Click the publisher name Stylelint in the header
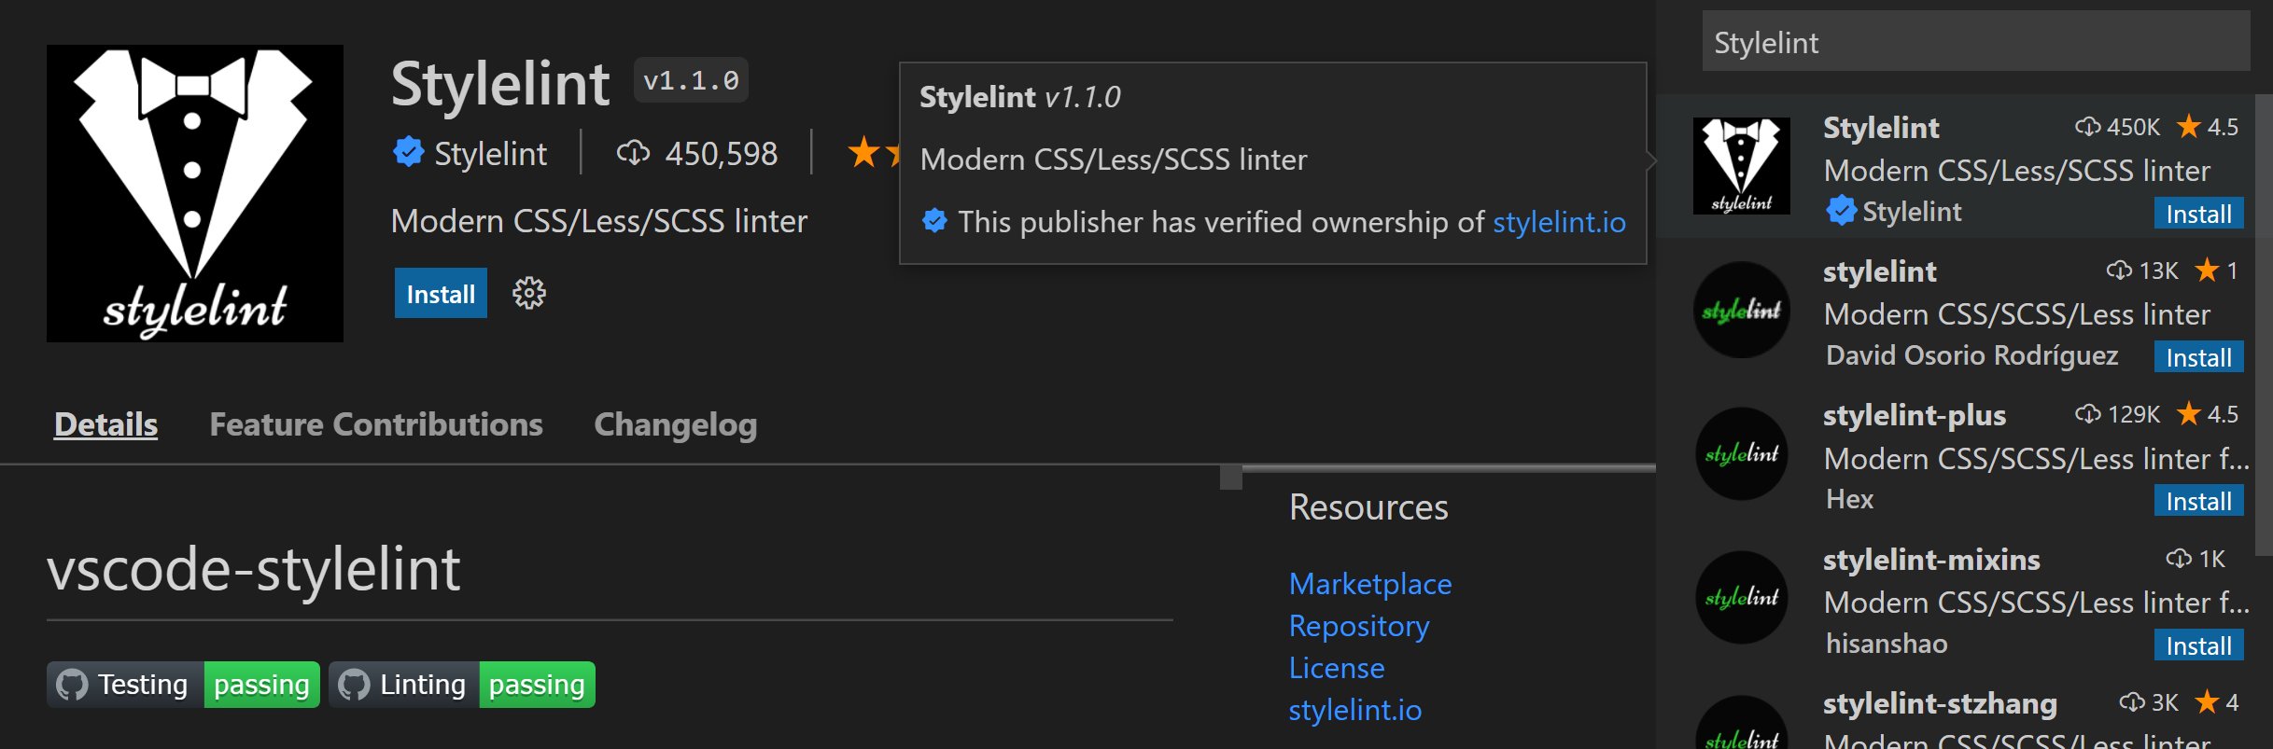The width and height of the screenshot is (2273, 749). tap(491, 153)
